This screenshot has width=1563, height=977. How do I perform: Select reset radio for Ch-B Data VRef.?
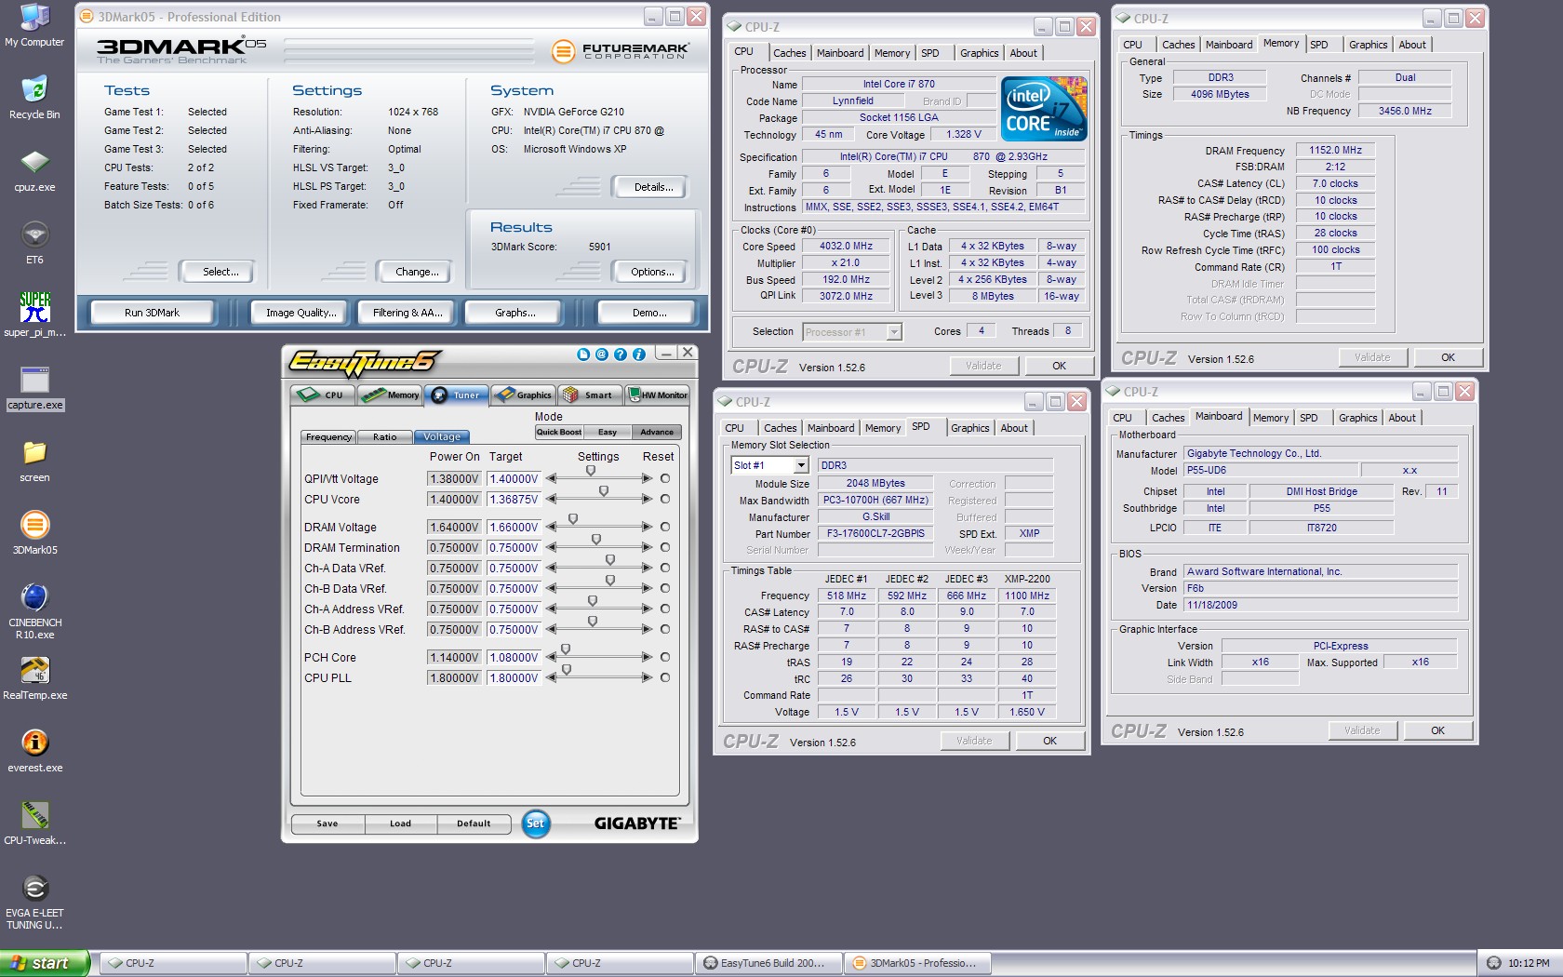coord(665,588)
